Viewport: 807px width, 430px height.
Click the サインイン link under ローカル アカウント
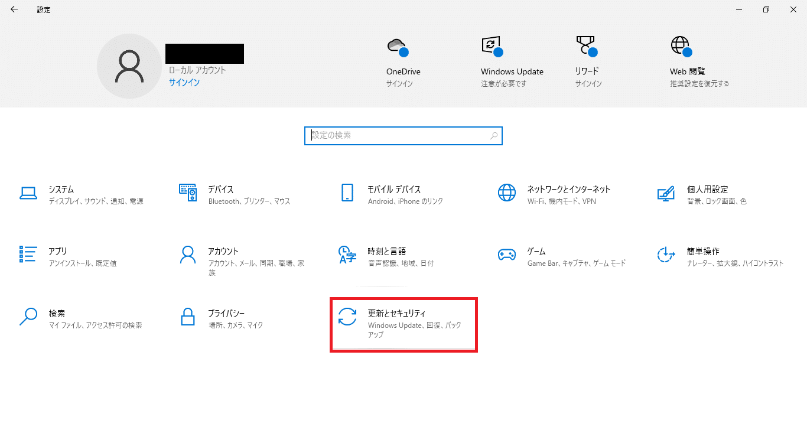(184, 83)
